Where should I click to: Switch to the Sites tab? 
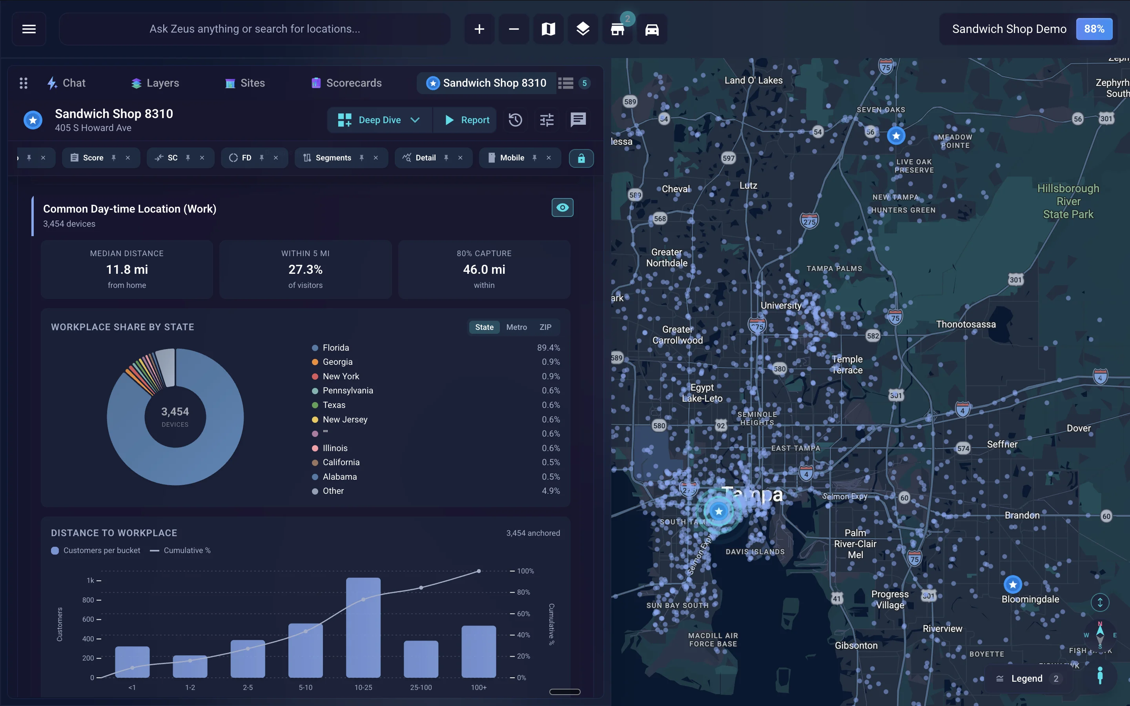coord(245,83)
